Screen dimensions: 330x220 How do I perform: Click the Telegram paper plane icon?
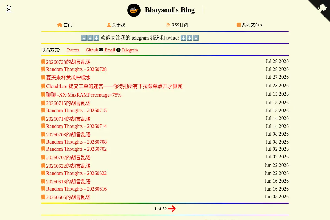(x=119, y=50)
